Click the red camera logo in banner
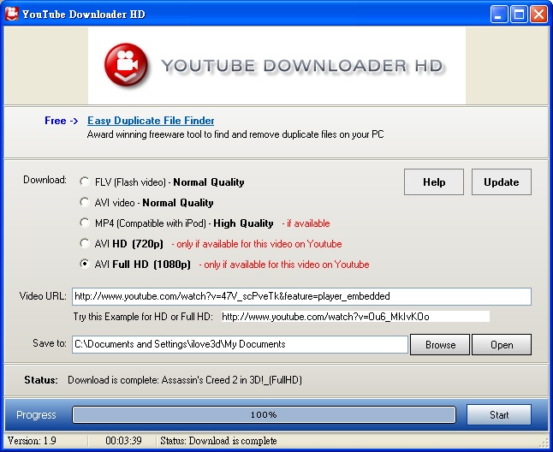 [126, 65]
